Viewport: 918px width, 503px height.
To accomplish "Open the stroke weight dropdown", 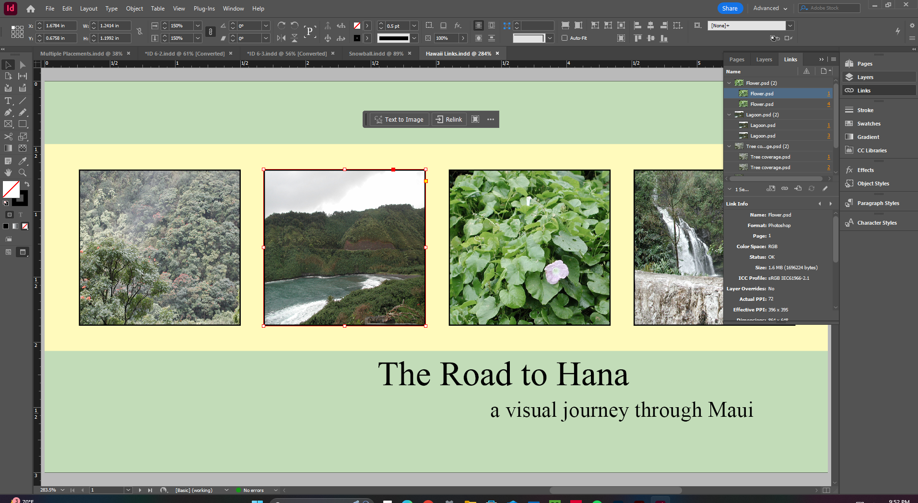I will [414, 26].
